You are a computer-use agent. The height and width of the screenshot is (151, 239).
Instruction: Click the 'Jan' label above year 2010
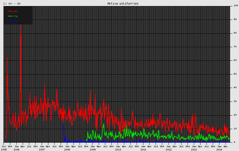click(x=118, y=146)
